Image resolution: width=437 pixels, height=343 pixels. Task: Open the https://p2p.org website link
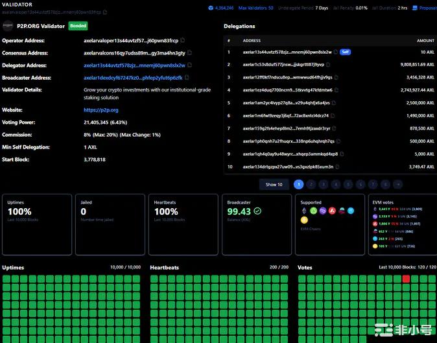tap(100, 110)
